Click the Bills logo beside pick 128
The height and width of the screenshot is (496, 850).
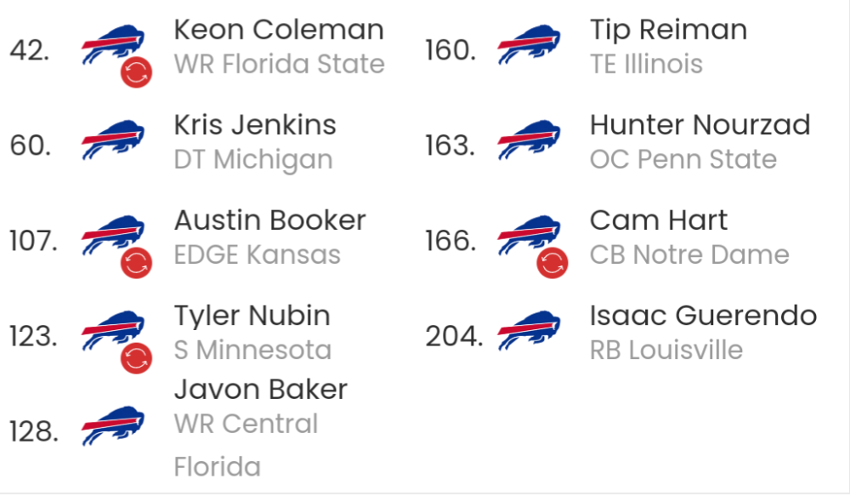click(113, 426)
